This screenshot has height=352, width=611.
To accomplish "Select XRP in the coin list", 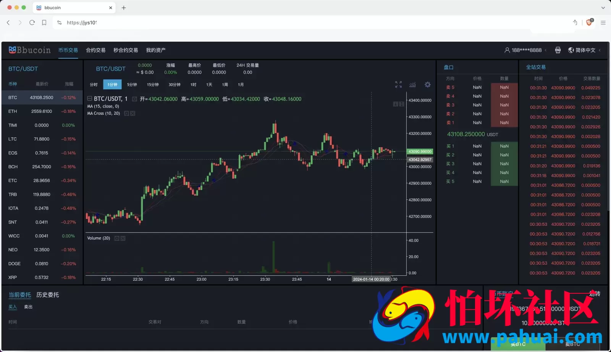I will tap(42, 277).
